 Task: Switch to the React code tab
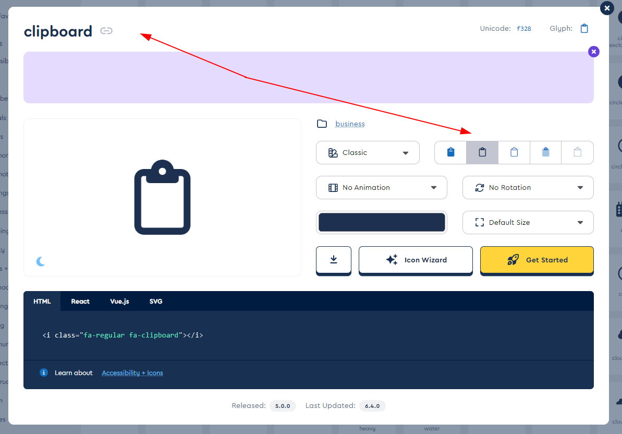80,302
